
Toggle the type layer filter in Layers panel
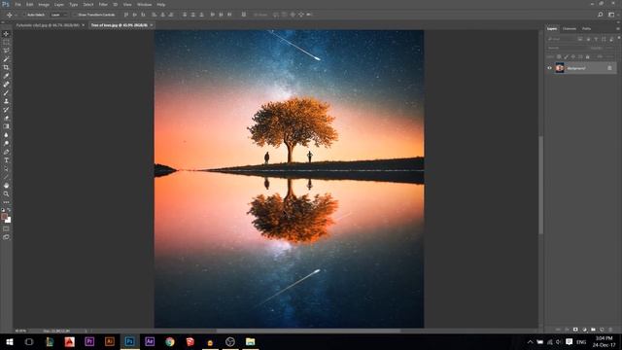pyautogui.click(x=596, y=39)
